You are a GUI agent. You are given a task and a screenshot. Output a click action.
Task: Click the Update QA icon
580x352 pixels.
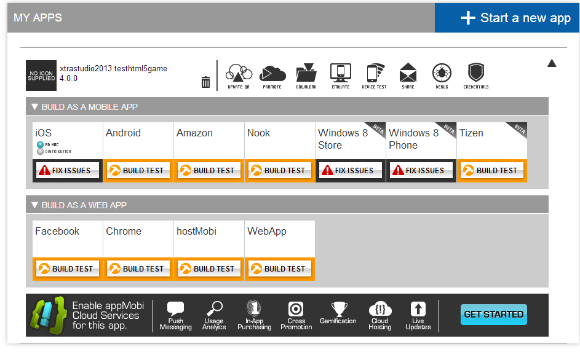239,76
